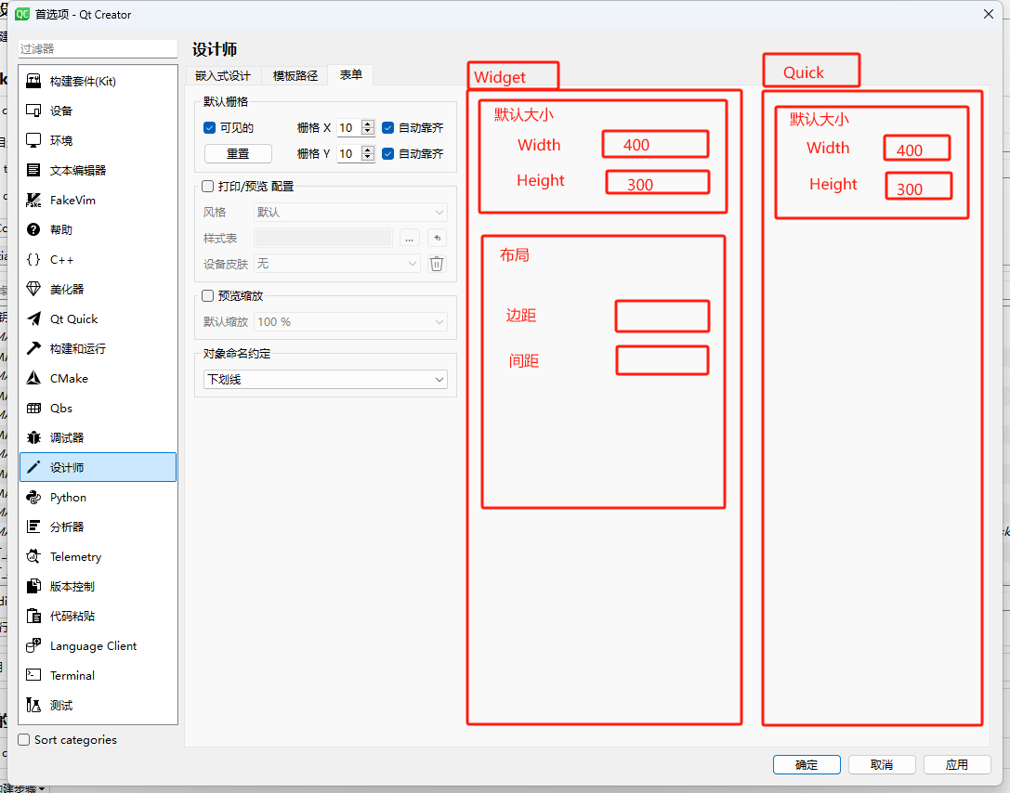Close the 首选项 dialog window
This screenshot has height=793, width=1010.
(x=988, y=14)
